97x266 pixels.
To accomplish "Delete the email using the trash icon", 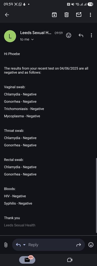I will pos(66,15).
